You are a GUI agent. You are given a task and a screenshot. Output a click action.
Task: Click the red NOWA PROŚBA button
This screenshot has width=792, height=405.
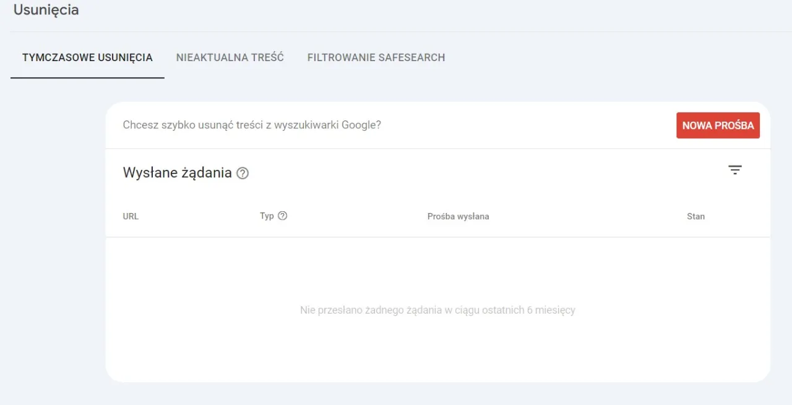pyautogui.click(x=718, y=125)
